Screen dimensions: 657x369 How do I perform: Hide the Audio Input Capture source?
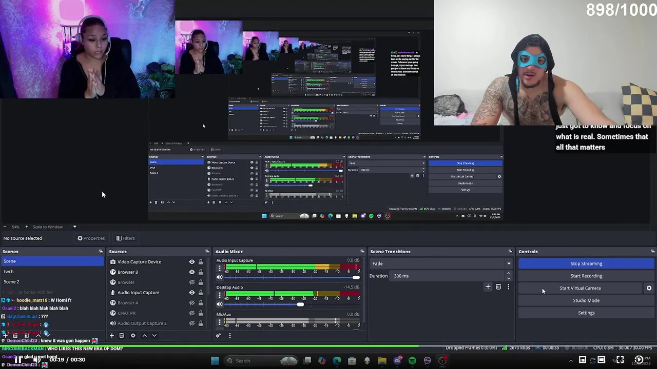click(192, 293)
